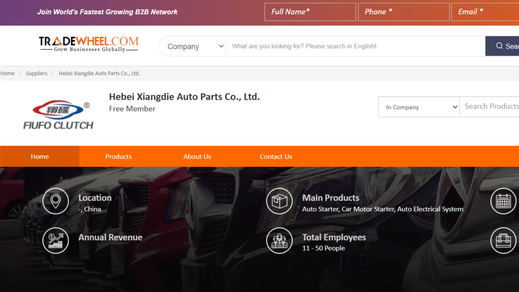Click the TradeWheel.com logo
Screen dimensions: 519x292
pos(89,44)
